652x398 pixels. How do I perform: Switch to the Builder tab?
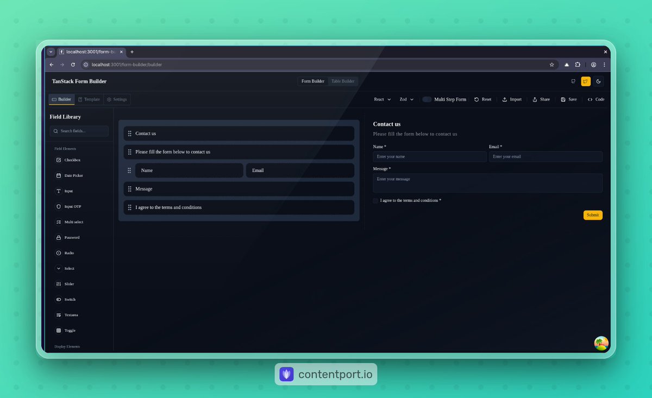click(x=61, y=99)
